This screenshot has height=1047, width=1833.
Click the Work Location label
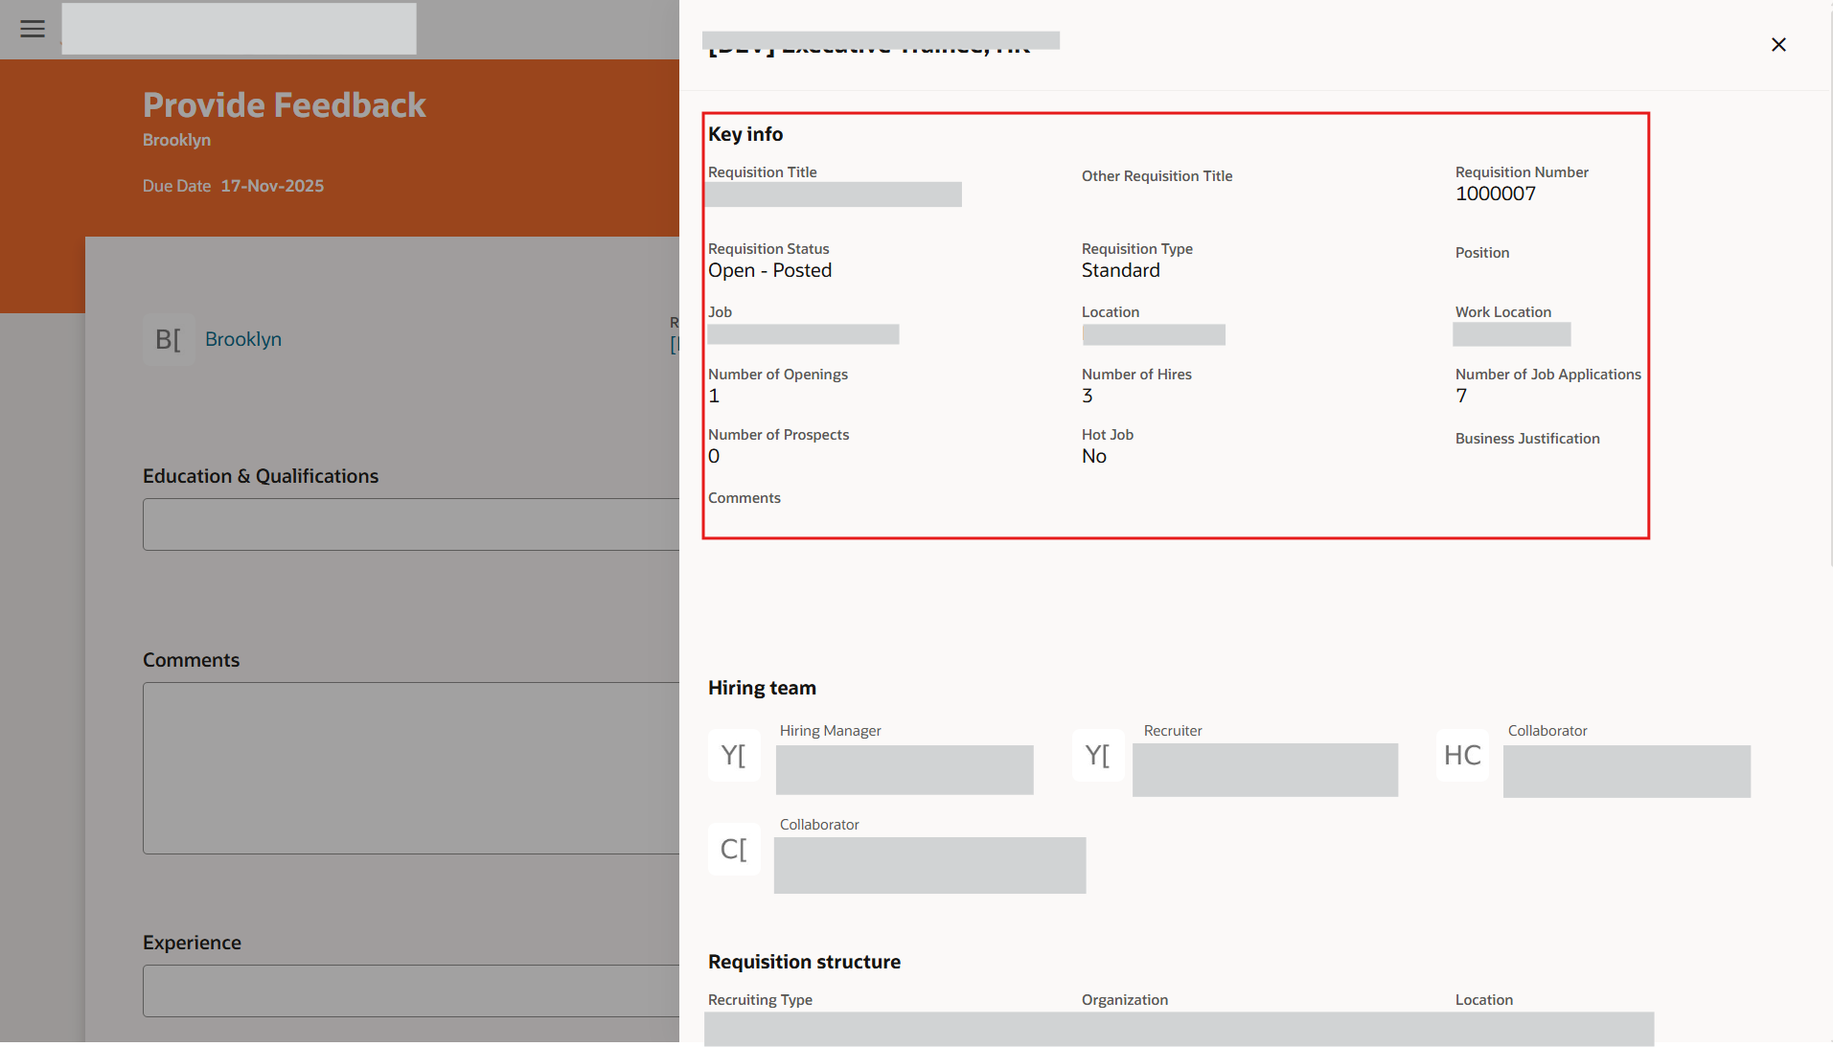pos(1502,312)
